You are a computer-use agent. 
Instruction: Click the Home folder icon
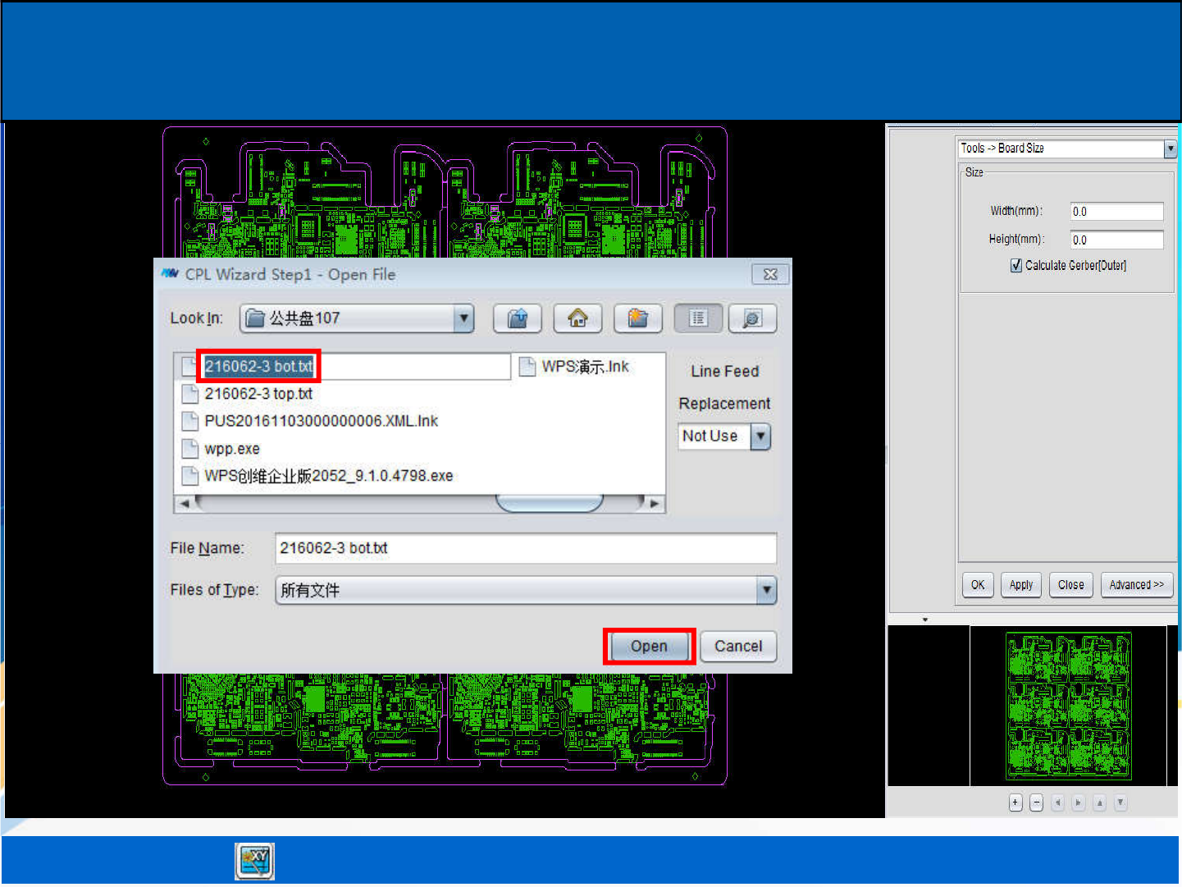(x=577, y=318)
